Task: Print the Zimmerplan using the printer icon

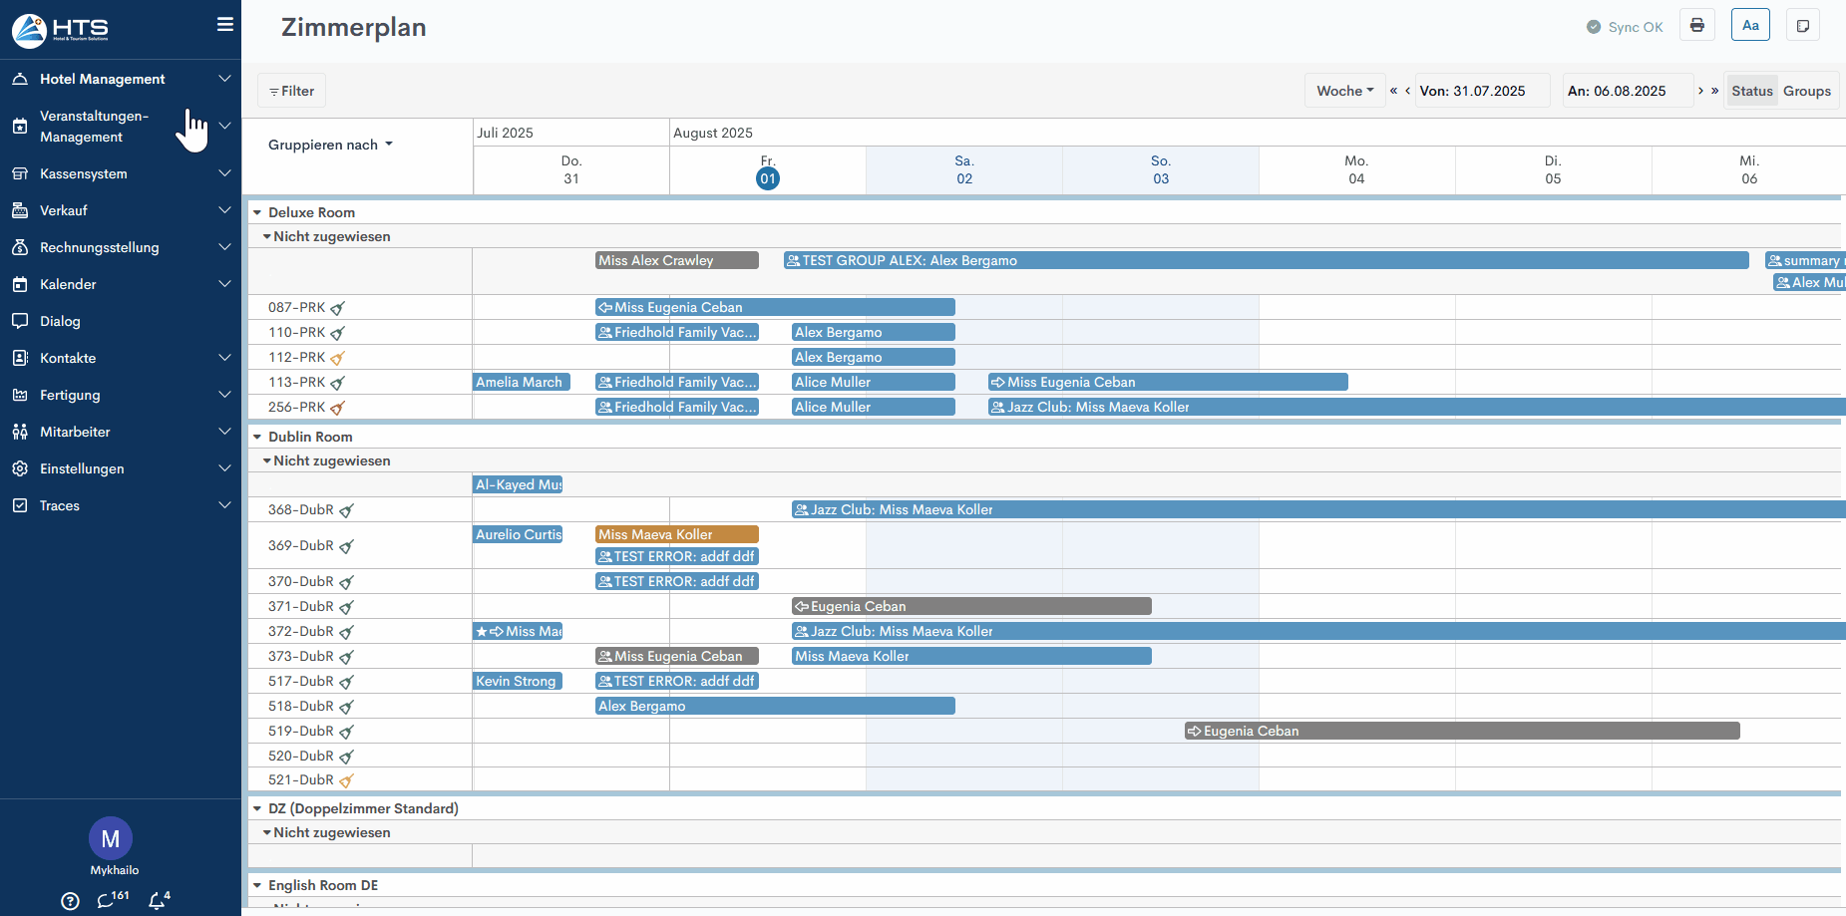Action: 1696,26
